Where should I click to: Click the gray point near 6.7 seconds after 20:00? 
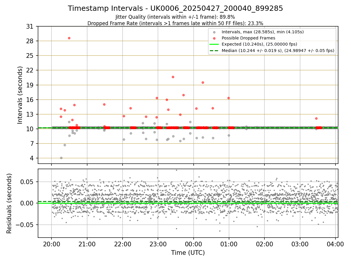click(x=65, y=145)
